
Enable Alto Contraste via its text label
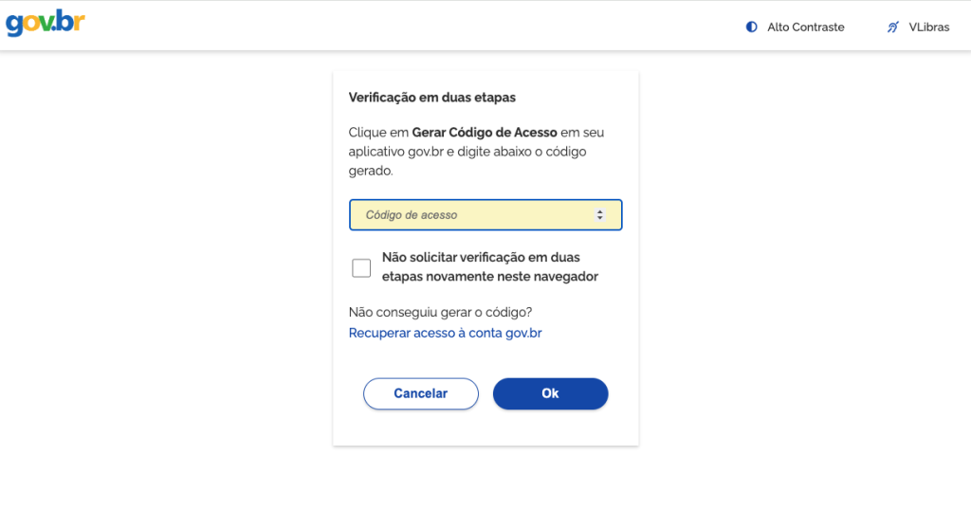[805, 27]
